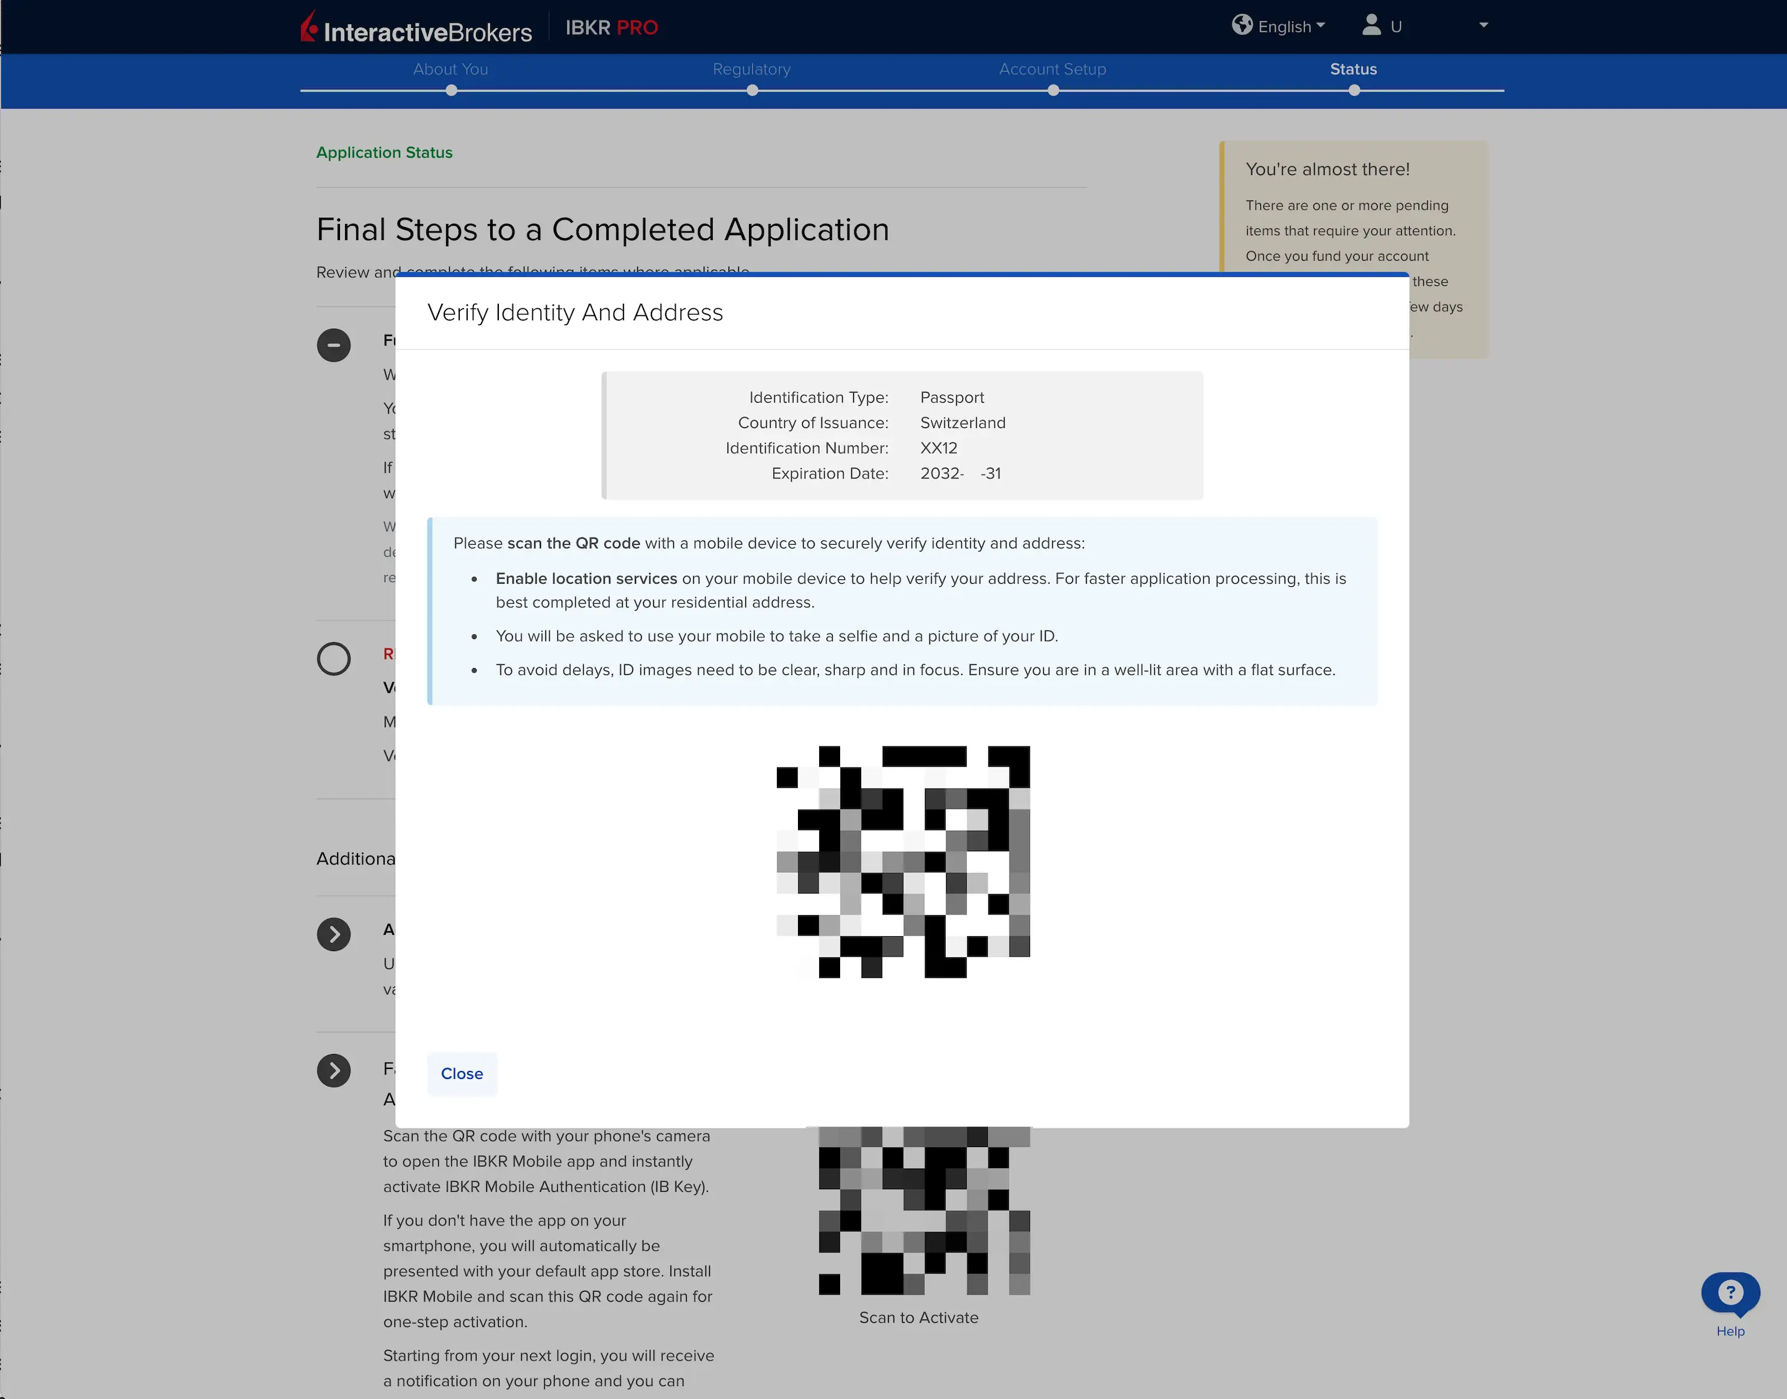The image size is (1787, 1399).
Task: Toggle open the bottom section chevron arrow
Action: pyautogui.click(x=333, y=1070)
